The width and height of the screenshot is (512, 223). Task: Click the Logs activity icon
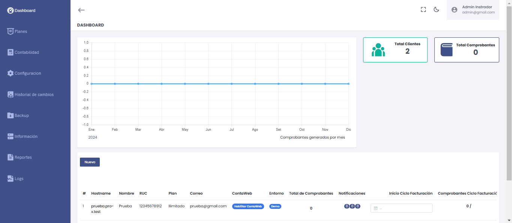(11, 179)
